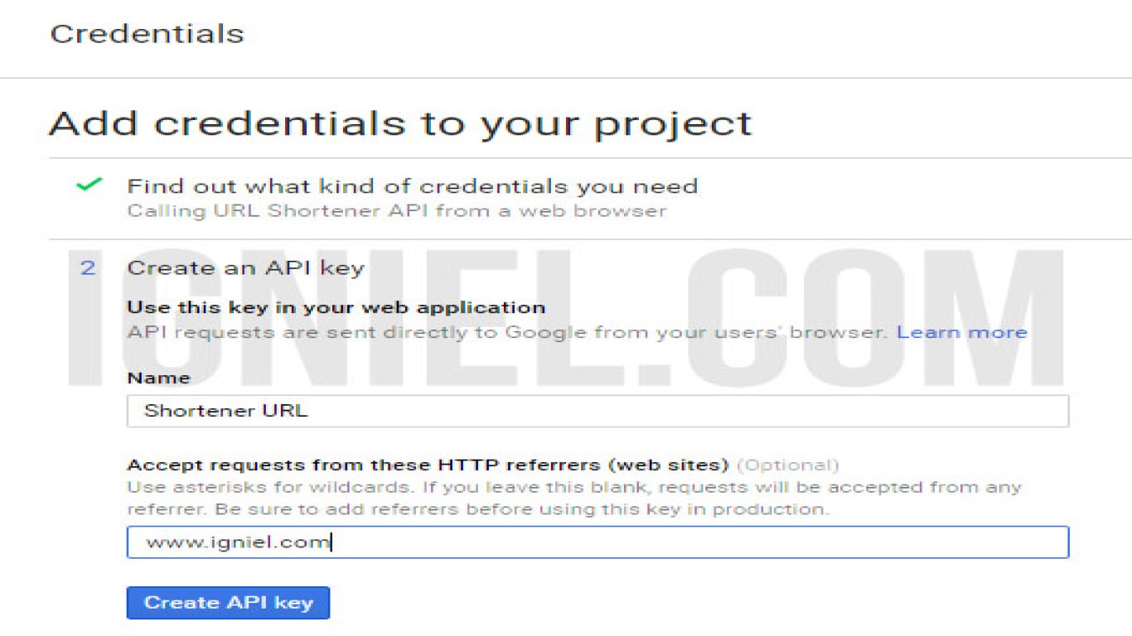Click the step number 2 indicator

point(87,267)
